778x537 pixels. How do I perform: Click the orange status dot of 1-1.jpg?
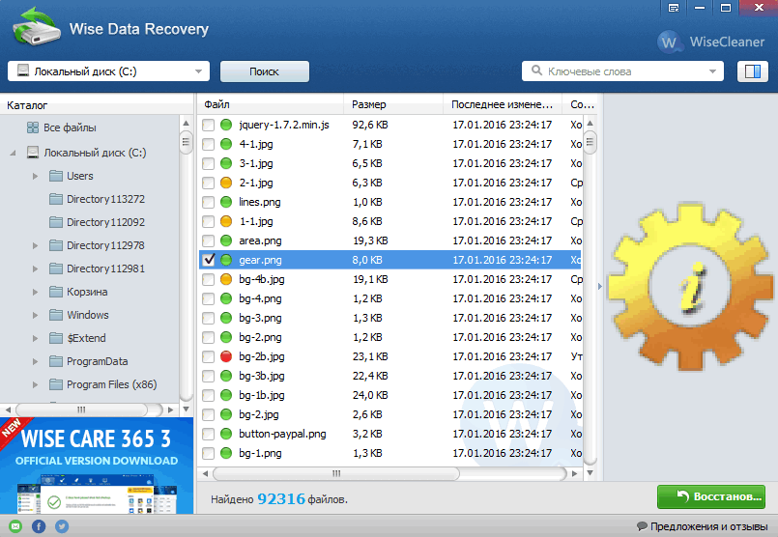(x=226, y=221)
